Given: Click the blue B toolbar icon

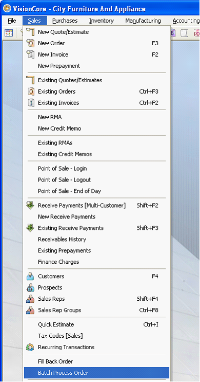Looking at the screenshot, I should point(173,33).
